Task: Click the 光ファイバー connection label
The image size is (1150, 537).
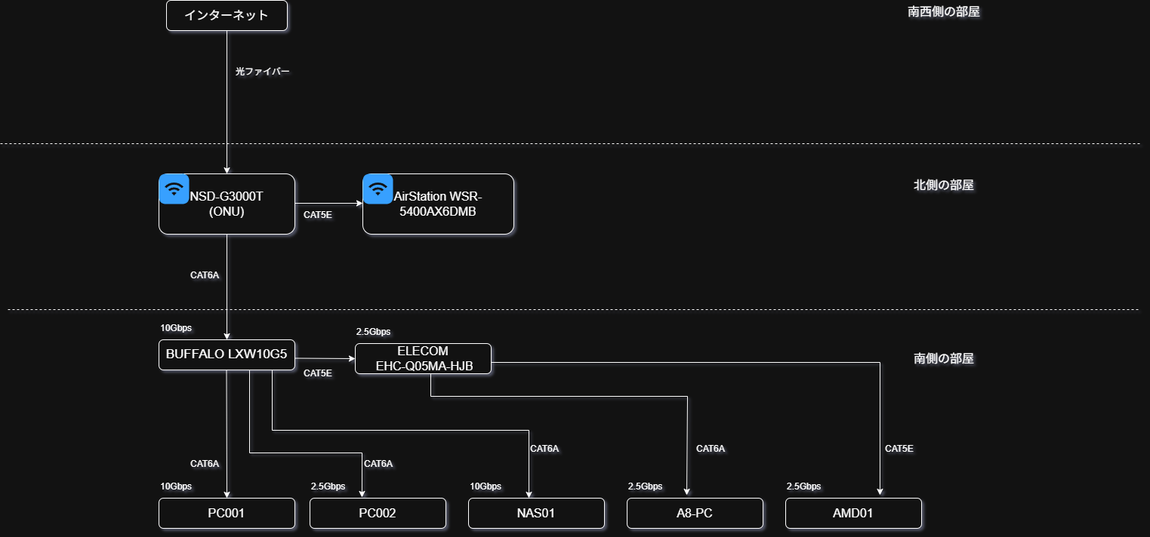Action: [263, 72]
